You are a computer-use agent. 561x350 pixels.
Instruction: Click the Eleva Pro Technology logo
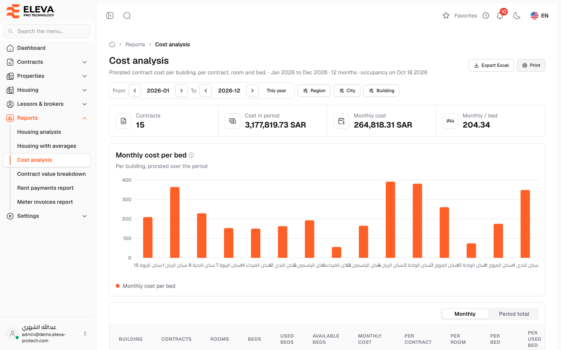pyautogui.click(x=30, y=11)
